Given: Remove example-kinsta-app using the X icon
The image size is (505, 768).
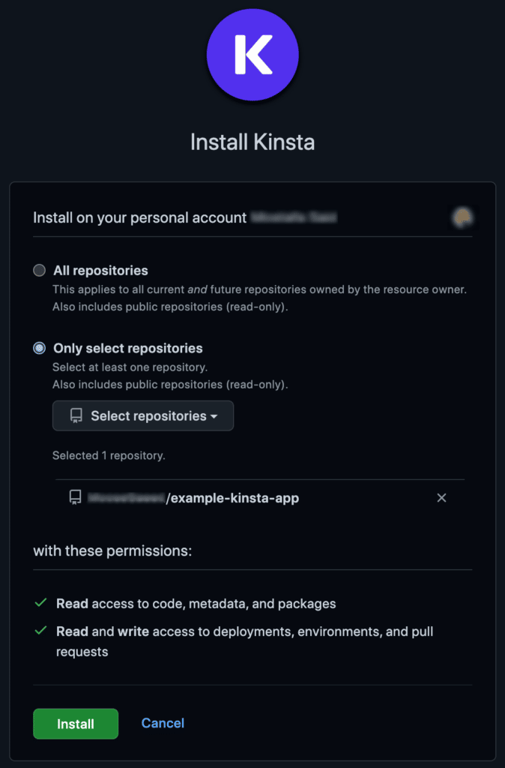Looking at the screenshot, I should (441, 497).
